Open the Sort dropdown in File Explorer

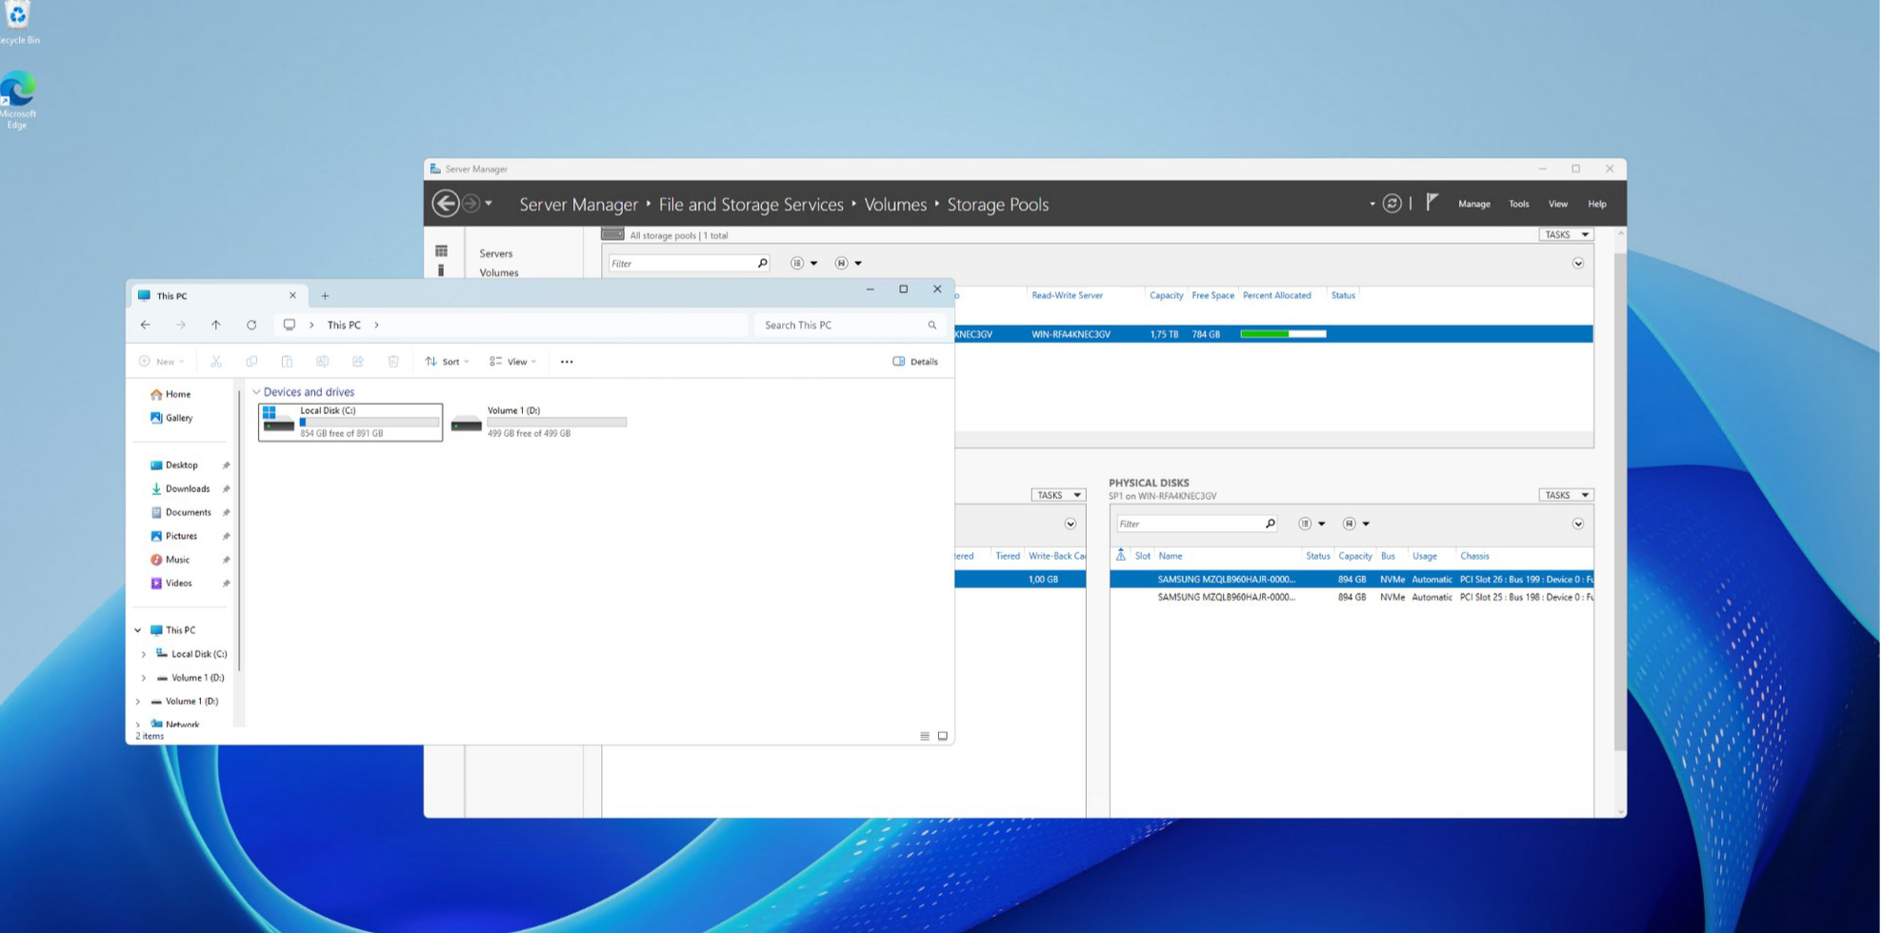pyautogui.click(x=447, y=362)
